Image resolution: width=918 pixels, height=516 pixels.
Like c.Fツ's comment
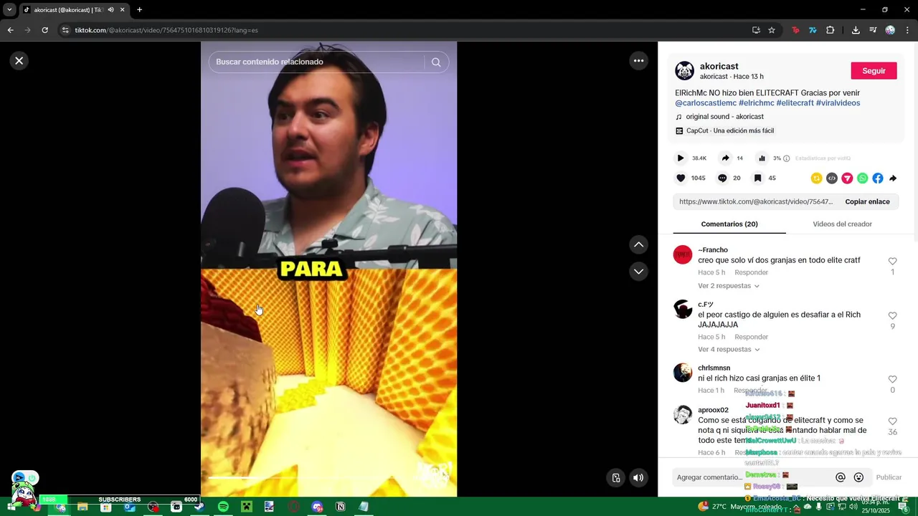click(892, 316)
